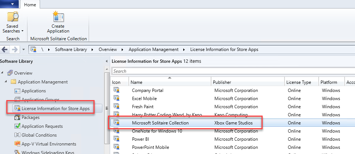
Task: Select Application Management in the breadcrumb
Action: pos(154,49)
